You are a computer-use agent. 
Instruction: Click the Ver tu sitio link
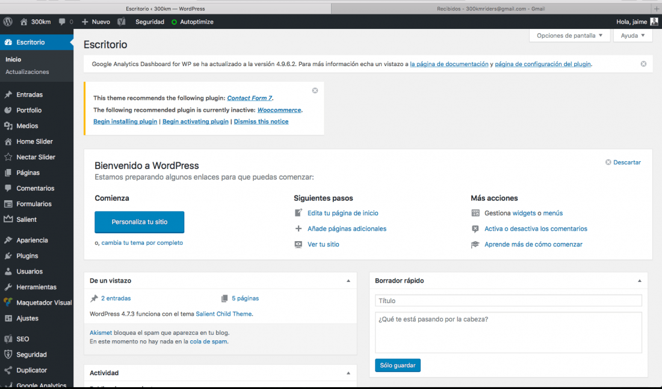click(x=323, y=244)
